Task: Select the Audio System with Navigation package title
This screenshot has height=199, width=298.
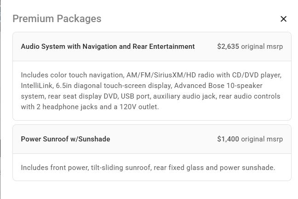Action: point(108,47)
